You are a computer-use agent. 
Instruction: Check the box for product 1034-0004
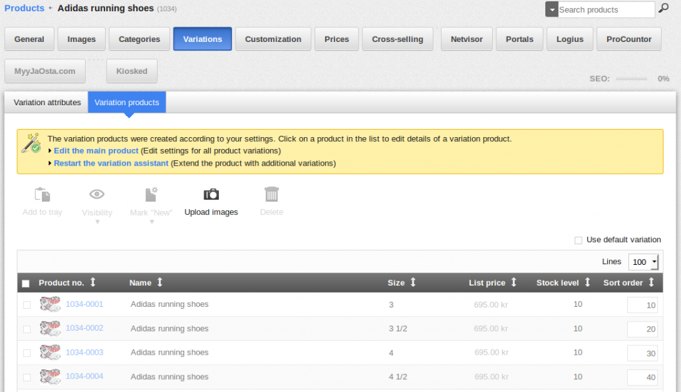(27, 377)
